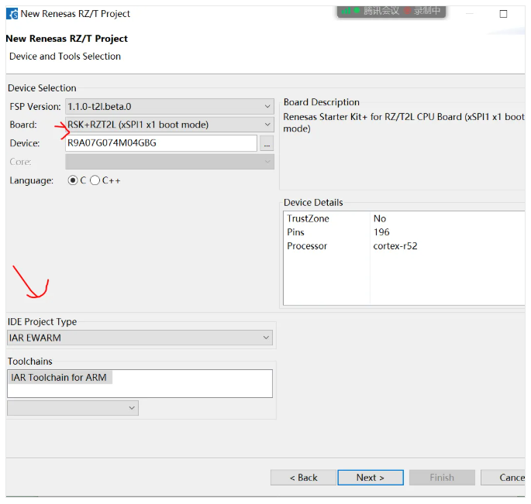Return with the Back button
This screenshot has width=531, height=504.
click(303, 477)
